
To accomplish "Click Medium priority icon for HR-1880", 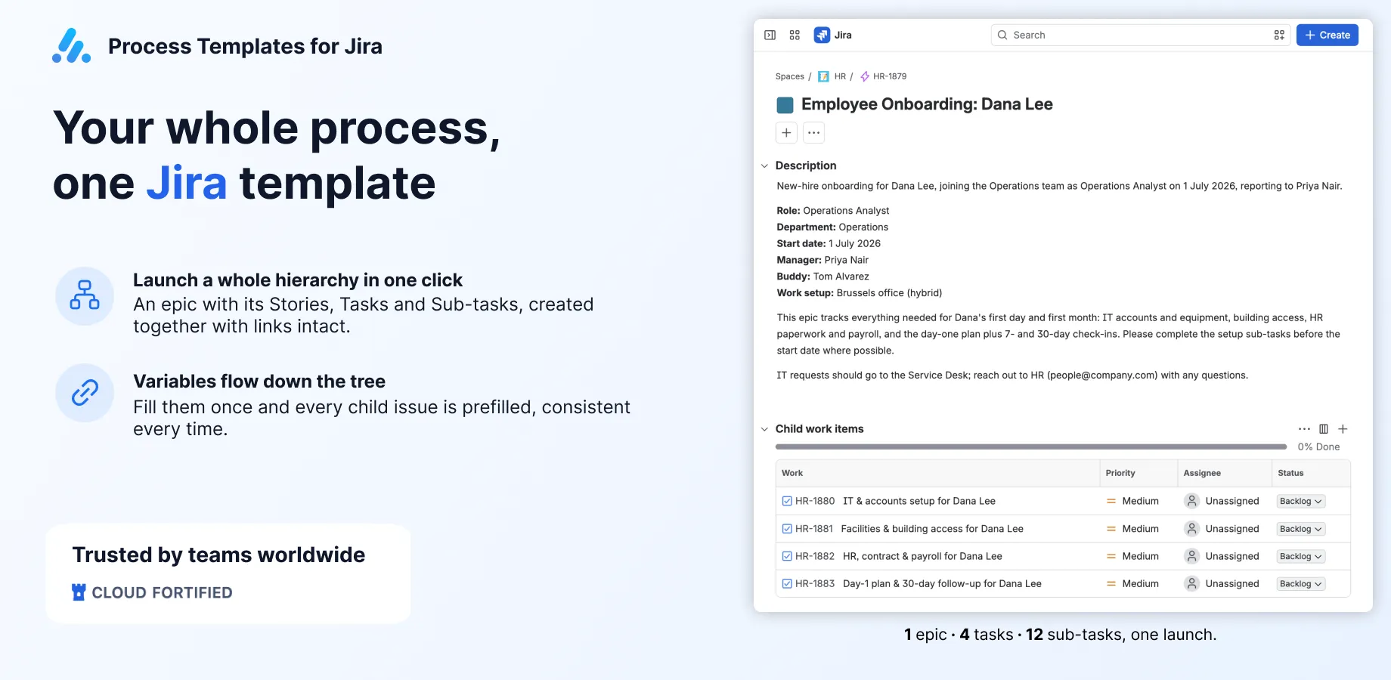I will pos(1111,501).
